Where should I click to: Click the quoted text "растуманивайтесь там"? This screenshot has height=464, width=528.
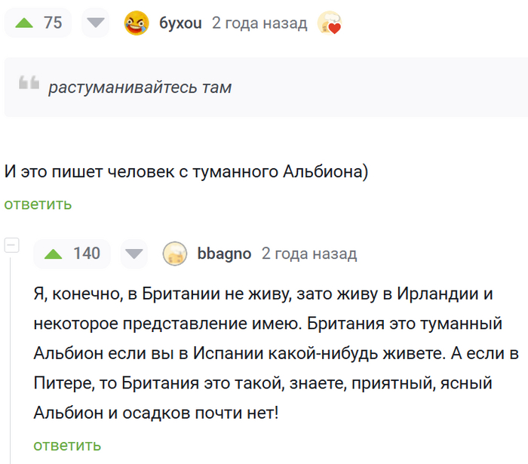pos(140,88)
